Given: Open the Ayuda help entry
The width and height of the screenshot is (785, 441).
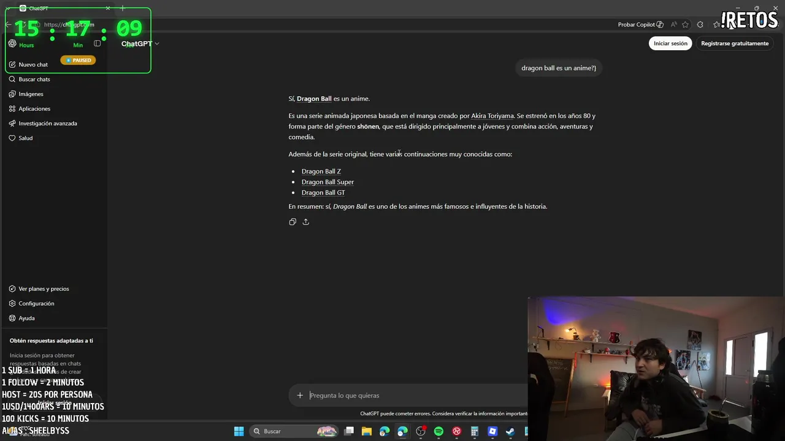Looking at the screenshot, I should tap(22, 318).
